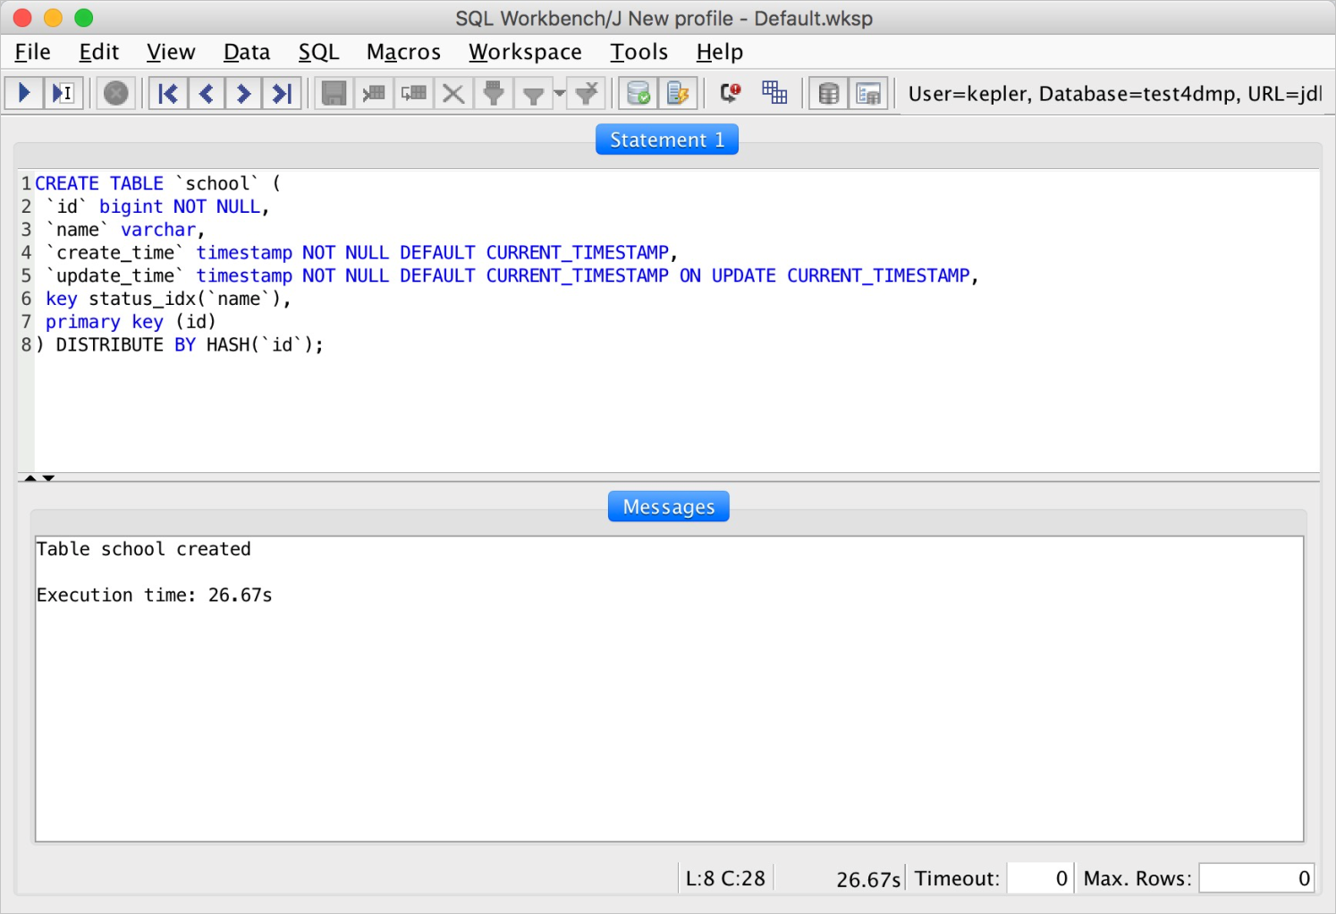1336x914 pixels.
Task: Open the Macros menu
Action: pos(403,52)
